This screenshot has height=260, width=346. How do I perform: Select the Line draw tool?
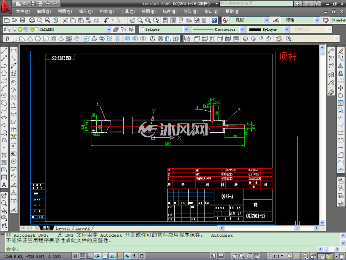click(4, 51)
